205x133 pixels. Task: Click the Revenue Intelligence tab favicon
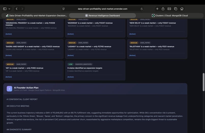(86, 15)
